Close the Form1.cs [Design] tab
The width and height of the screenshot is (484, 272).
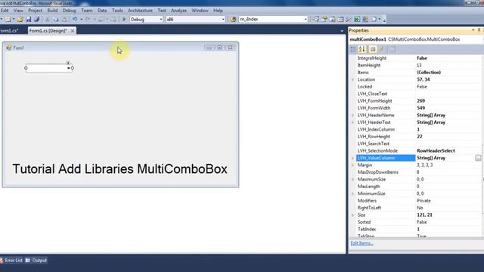pos(73,31)
